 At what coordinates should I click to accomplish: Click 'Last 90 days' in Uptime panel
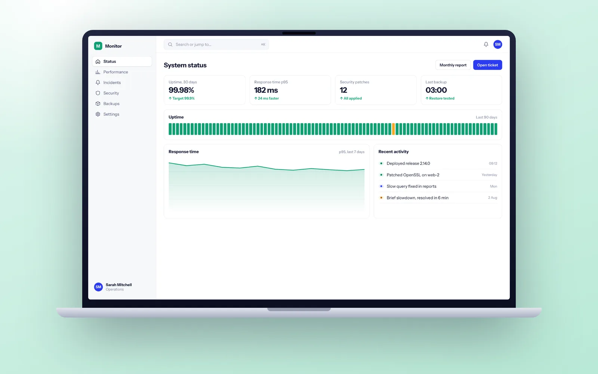(x=486, y=117)
